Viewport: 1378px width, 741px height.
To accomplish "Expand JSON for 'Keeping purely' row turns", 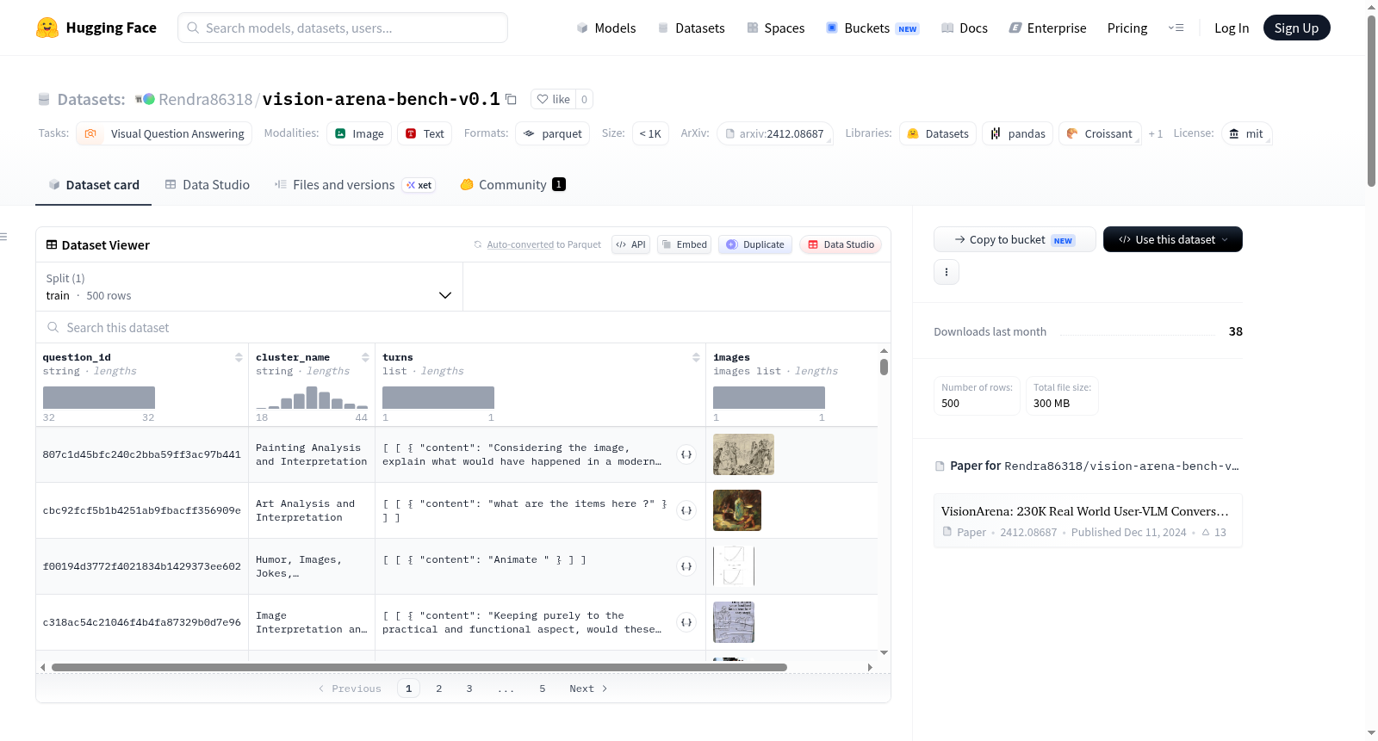I will [686, 622].
